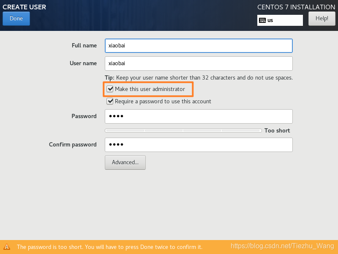Click the Done button
This screenshot has height=254, width=338.
[16, 19]
